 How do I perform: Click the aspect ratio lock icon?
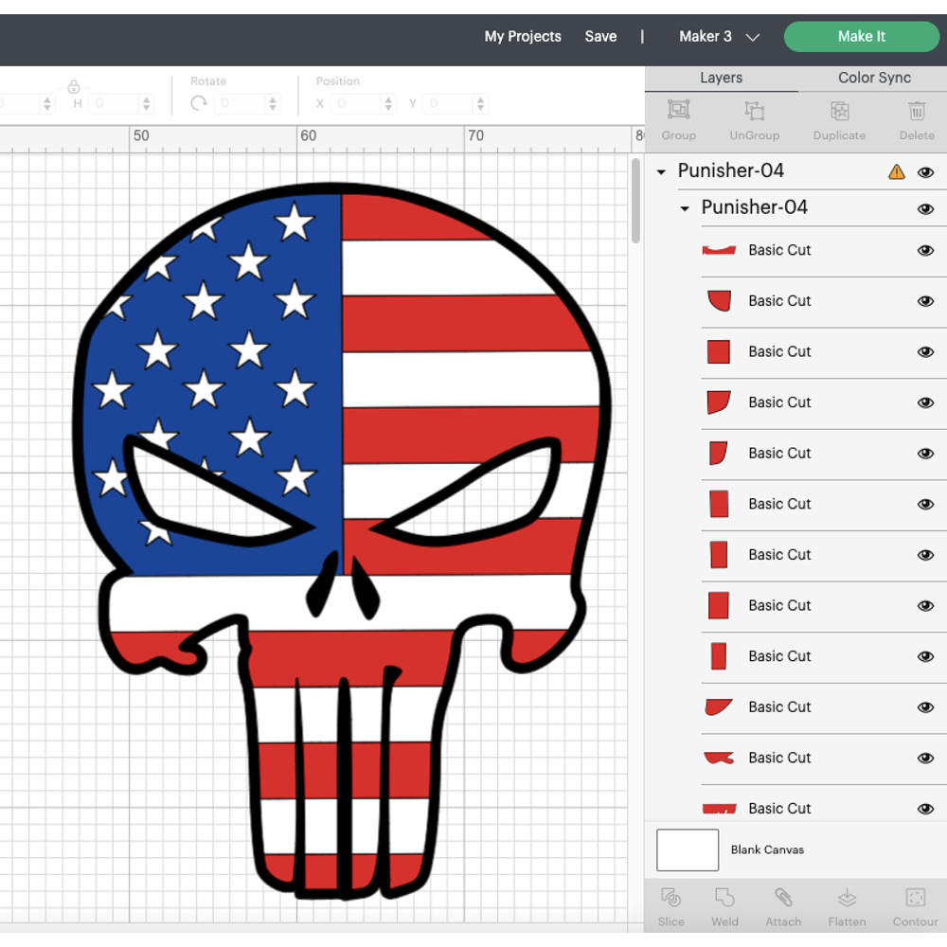(75, 86)
